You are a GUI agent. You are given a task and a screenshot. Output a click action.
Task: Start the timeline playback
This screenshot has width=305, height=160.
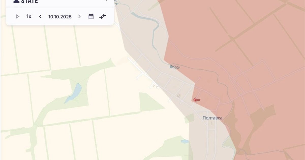(18, 17)
